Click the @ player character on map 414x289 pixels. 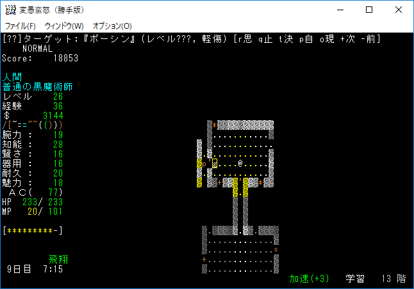(240, 164)
